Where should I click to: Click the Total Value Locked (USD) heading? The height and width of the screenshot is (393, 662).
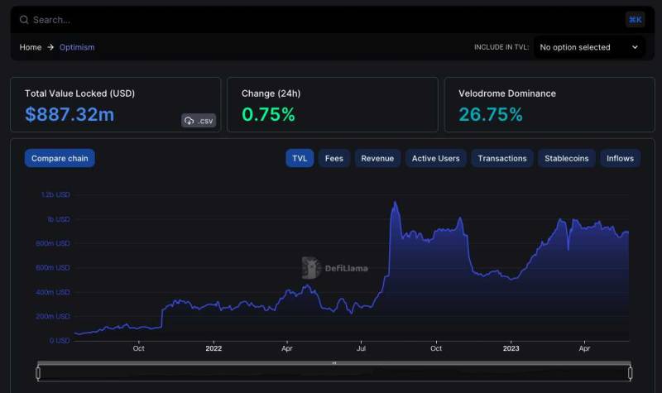(79, 93)
